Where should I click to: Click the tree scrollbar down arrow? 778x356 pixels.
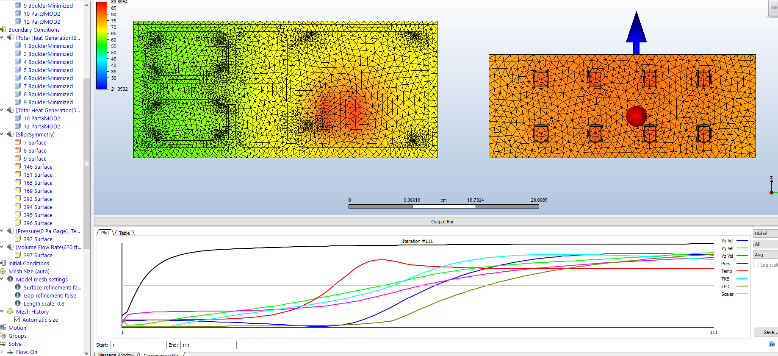click(86, 353)
